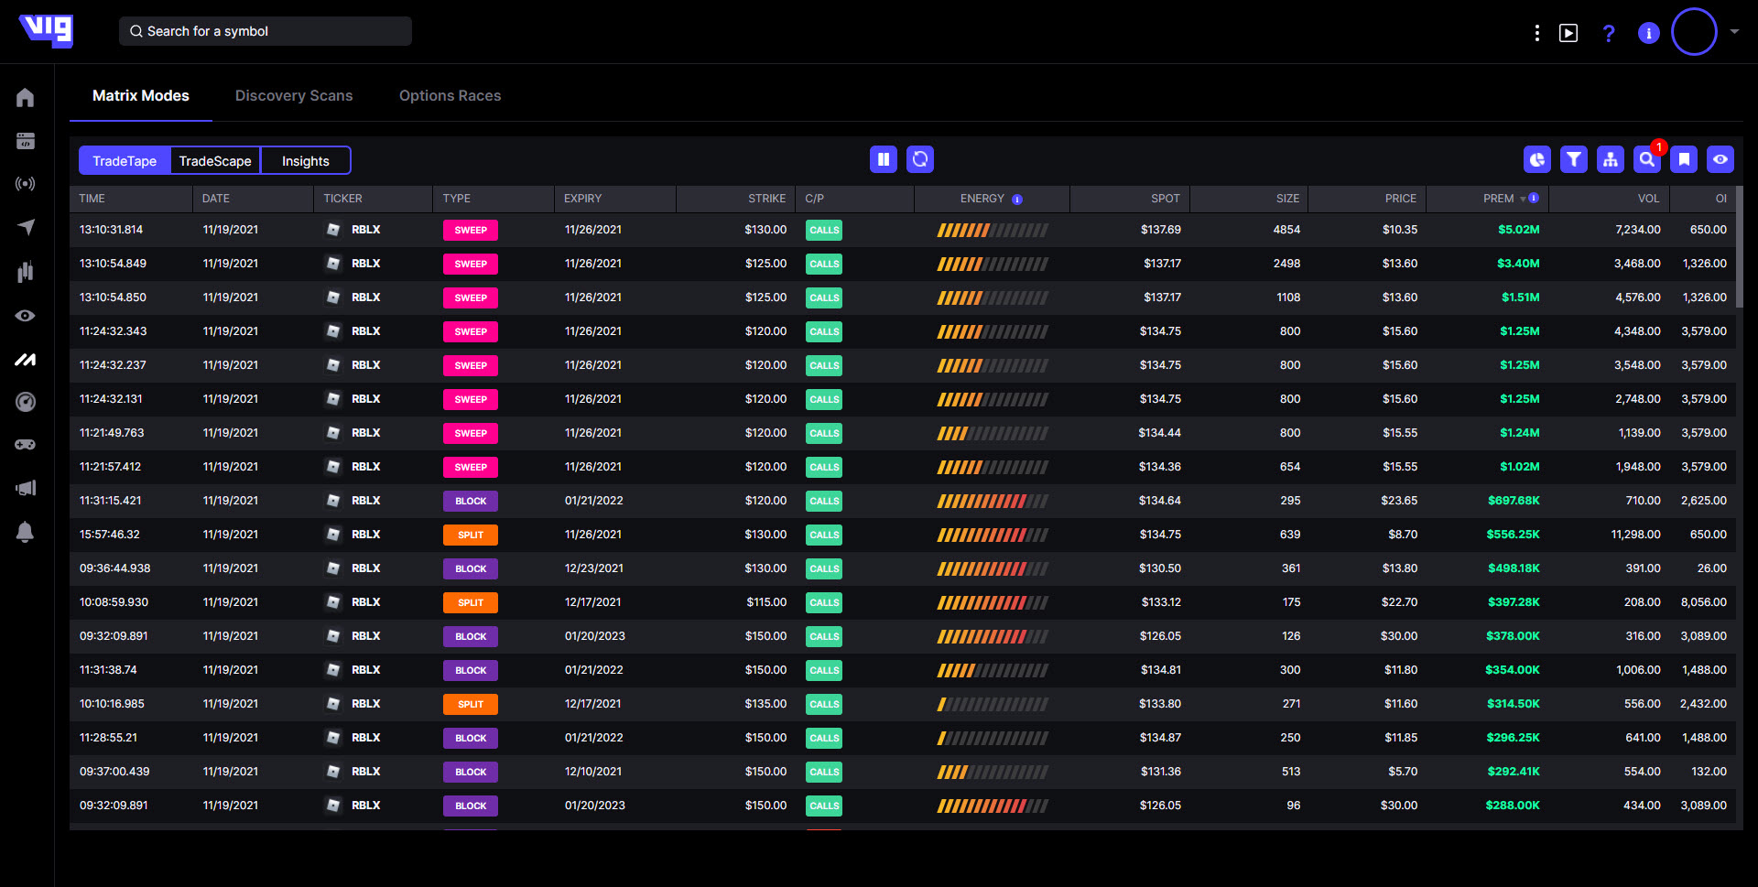This screenshot has width=1758, height=887.
Task: Click energy bar in the 13:10:31.814 row
Action: click(x=993, y=231)
